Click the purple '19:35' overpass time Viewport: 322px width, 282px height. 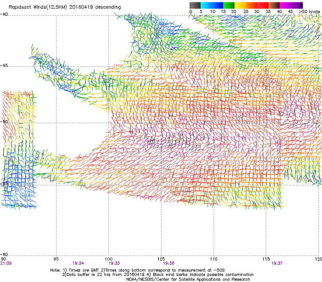point(114,263)
